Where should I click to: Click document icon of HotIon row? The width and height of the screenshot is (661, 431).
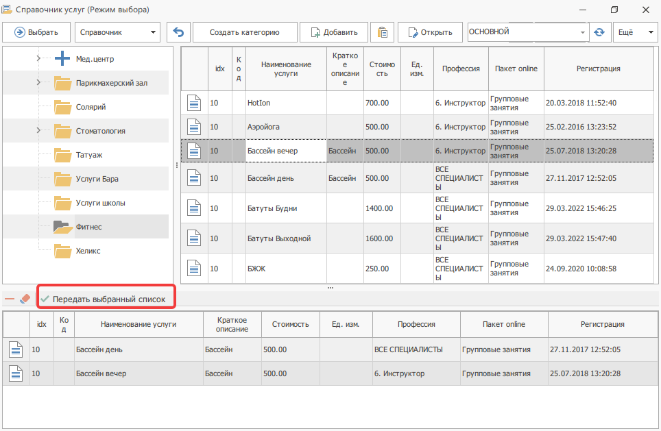pos(194,103)
